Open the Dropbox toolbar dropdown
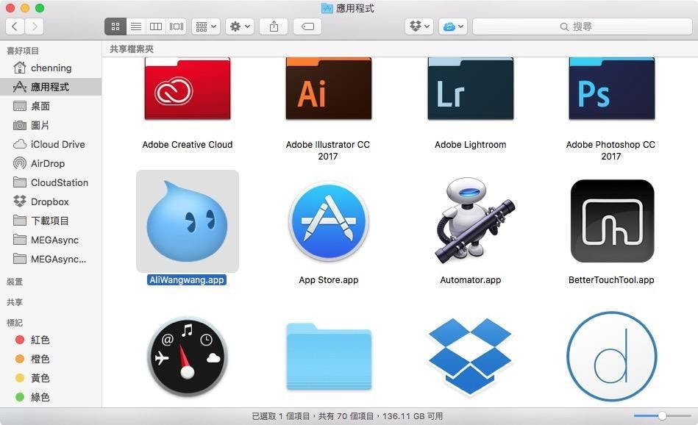Screen dimensions: 698x425 (419, 26)
